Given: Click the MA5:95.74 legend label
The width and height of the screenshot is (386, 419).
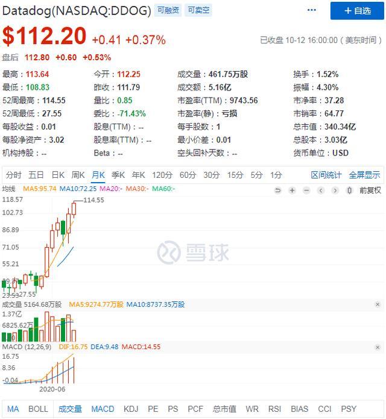Looking at the screenshot, I should coord(40,189).
